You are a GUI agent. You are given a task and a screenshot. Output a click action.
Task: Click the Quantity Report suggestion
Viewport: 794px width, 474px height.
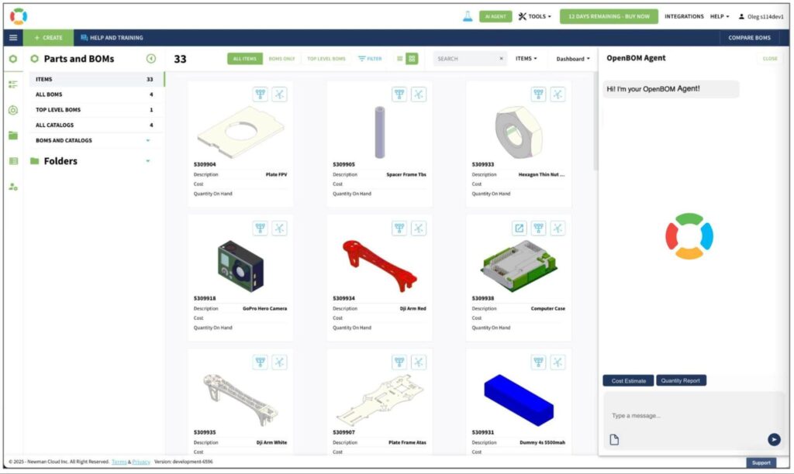681,380
